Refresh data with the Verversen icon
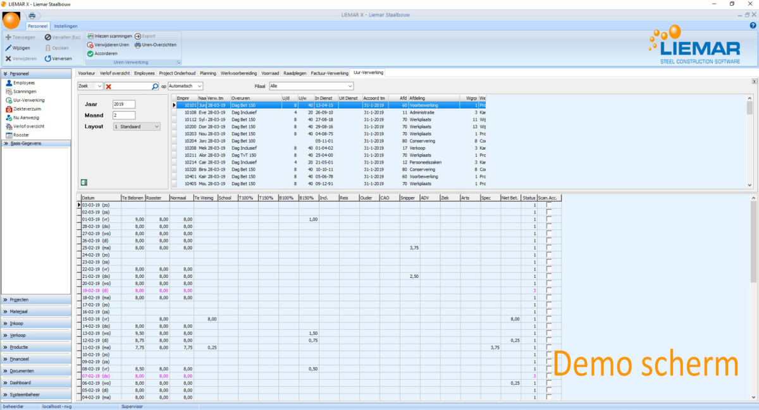 click(x=47, y=58)
